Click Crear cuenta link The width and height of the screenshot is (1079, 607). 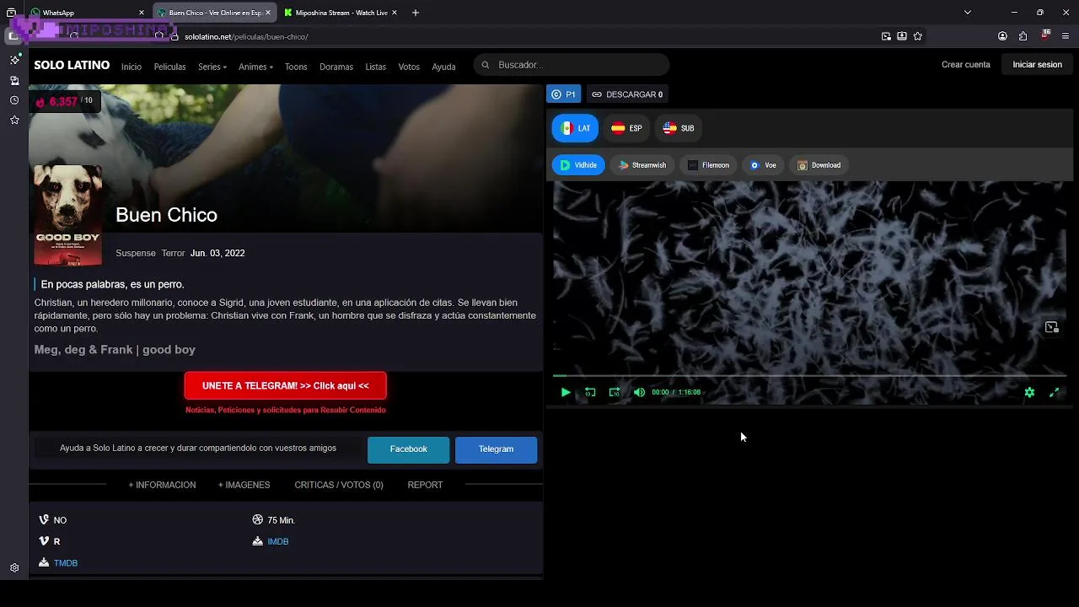[x=966, y=65]
